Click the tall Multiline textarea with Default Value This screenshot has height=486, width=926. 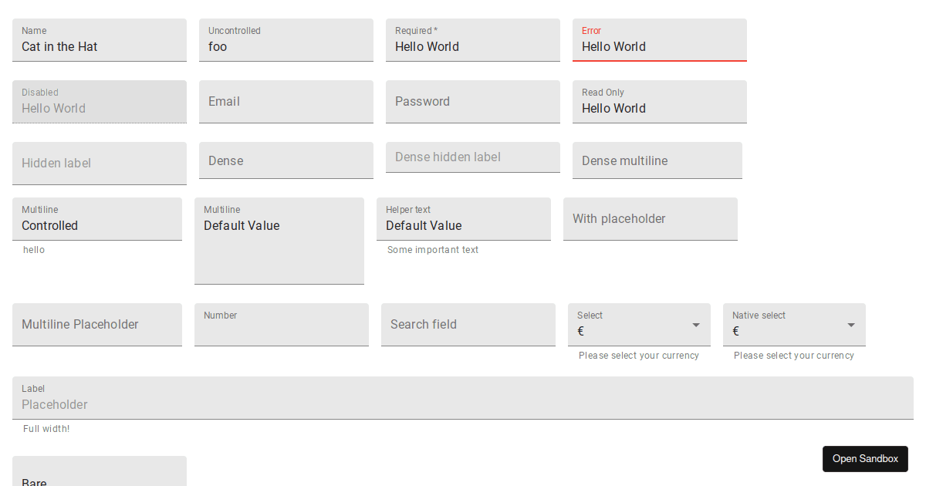(279, 241)
